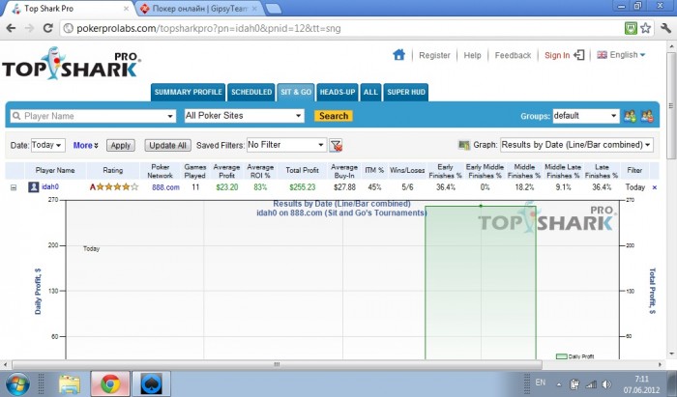Sort by Total Profit column header
This screenshot has width=677, height=397.
pyautogui.click(x=302, y=170)
